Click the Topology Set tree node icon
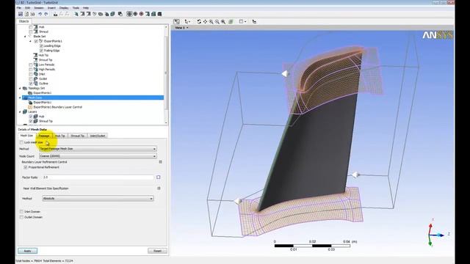 coord(25,88)
